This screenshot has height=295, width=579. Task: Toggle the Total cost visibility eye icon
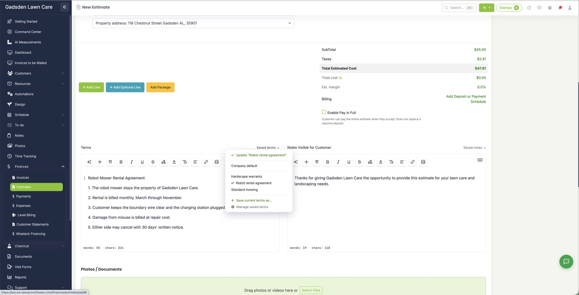coord(341,78)
